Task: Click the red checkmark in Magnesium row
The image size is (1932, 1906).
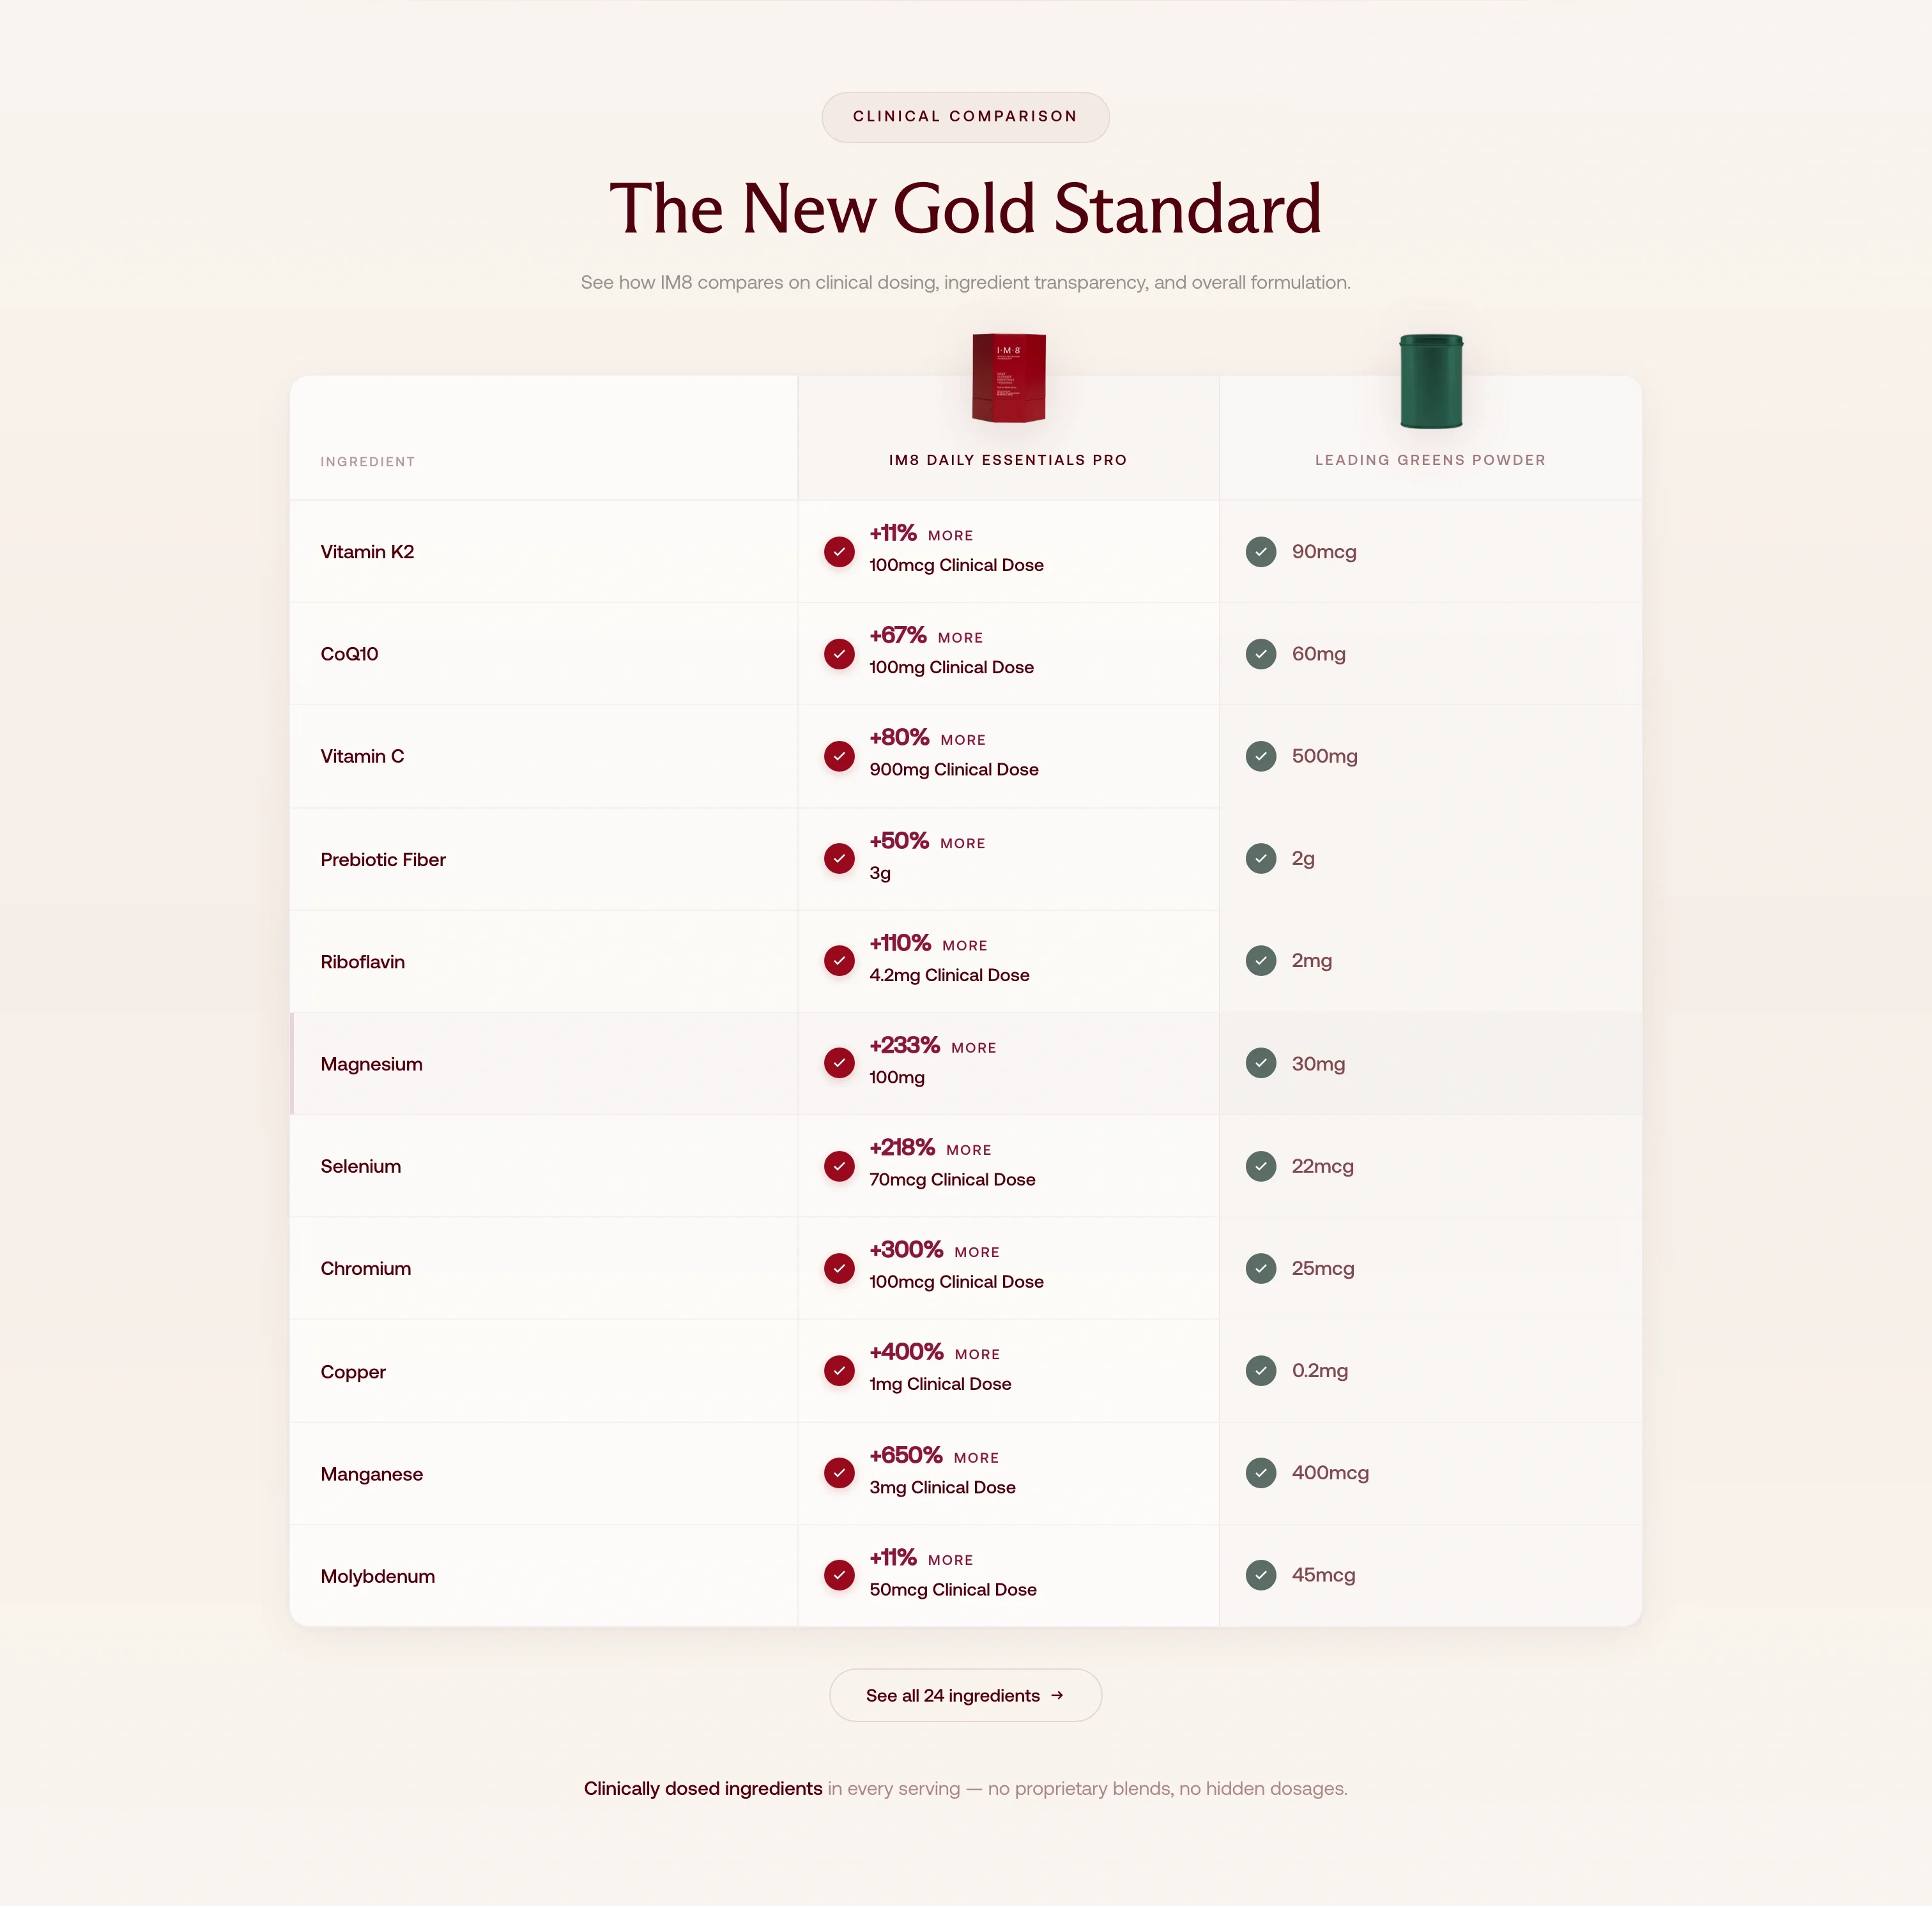Action: pos(839,1063)
